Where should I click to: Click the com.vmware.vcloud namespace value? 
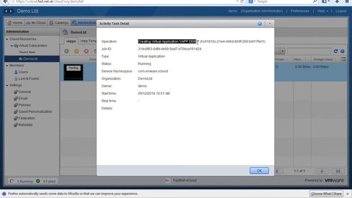pyautogui.click(x=153, y=71)
